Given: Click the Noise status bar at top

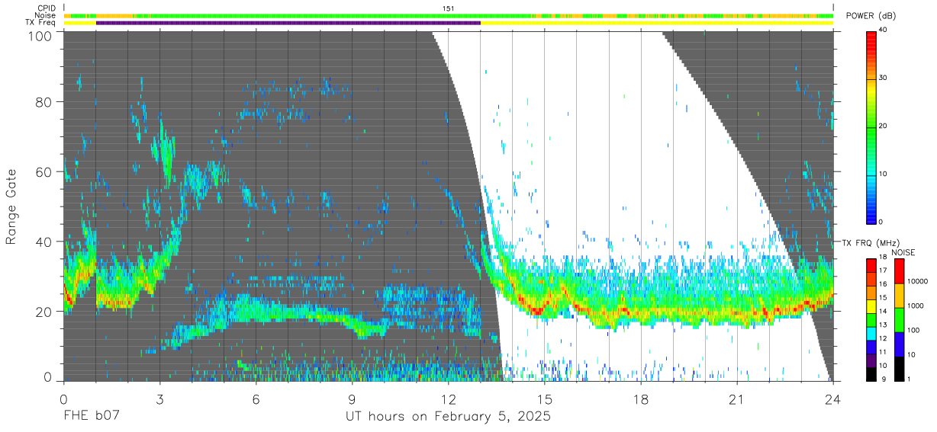Looking at the screenshot, I should 449,15.
